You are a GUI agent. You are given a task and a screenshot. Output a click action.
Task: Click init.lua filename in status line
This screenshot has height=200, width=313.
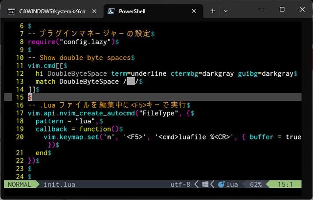pyautogui.click(x=59, y=184)
